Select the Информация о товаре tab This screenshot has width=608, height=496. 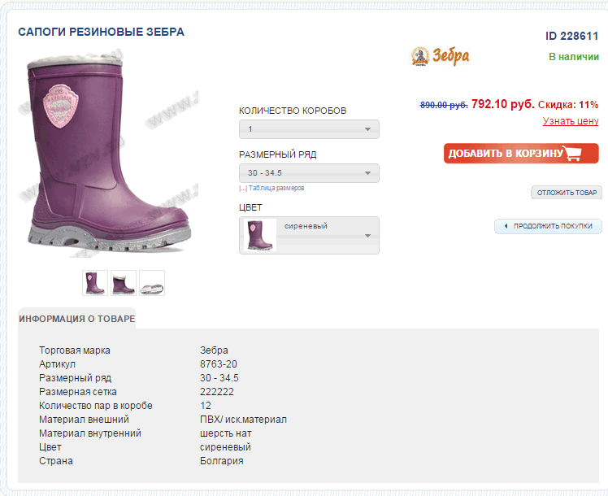77,319
